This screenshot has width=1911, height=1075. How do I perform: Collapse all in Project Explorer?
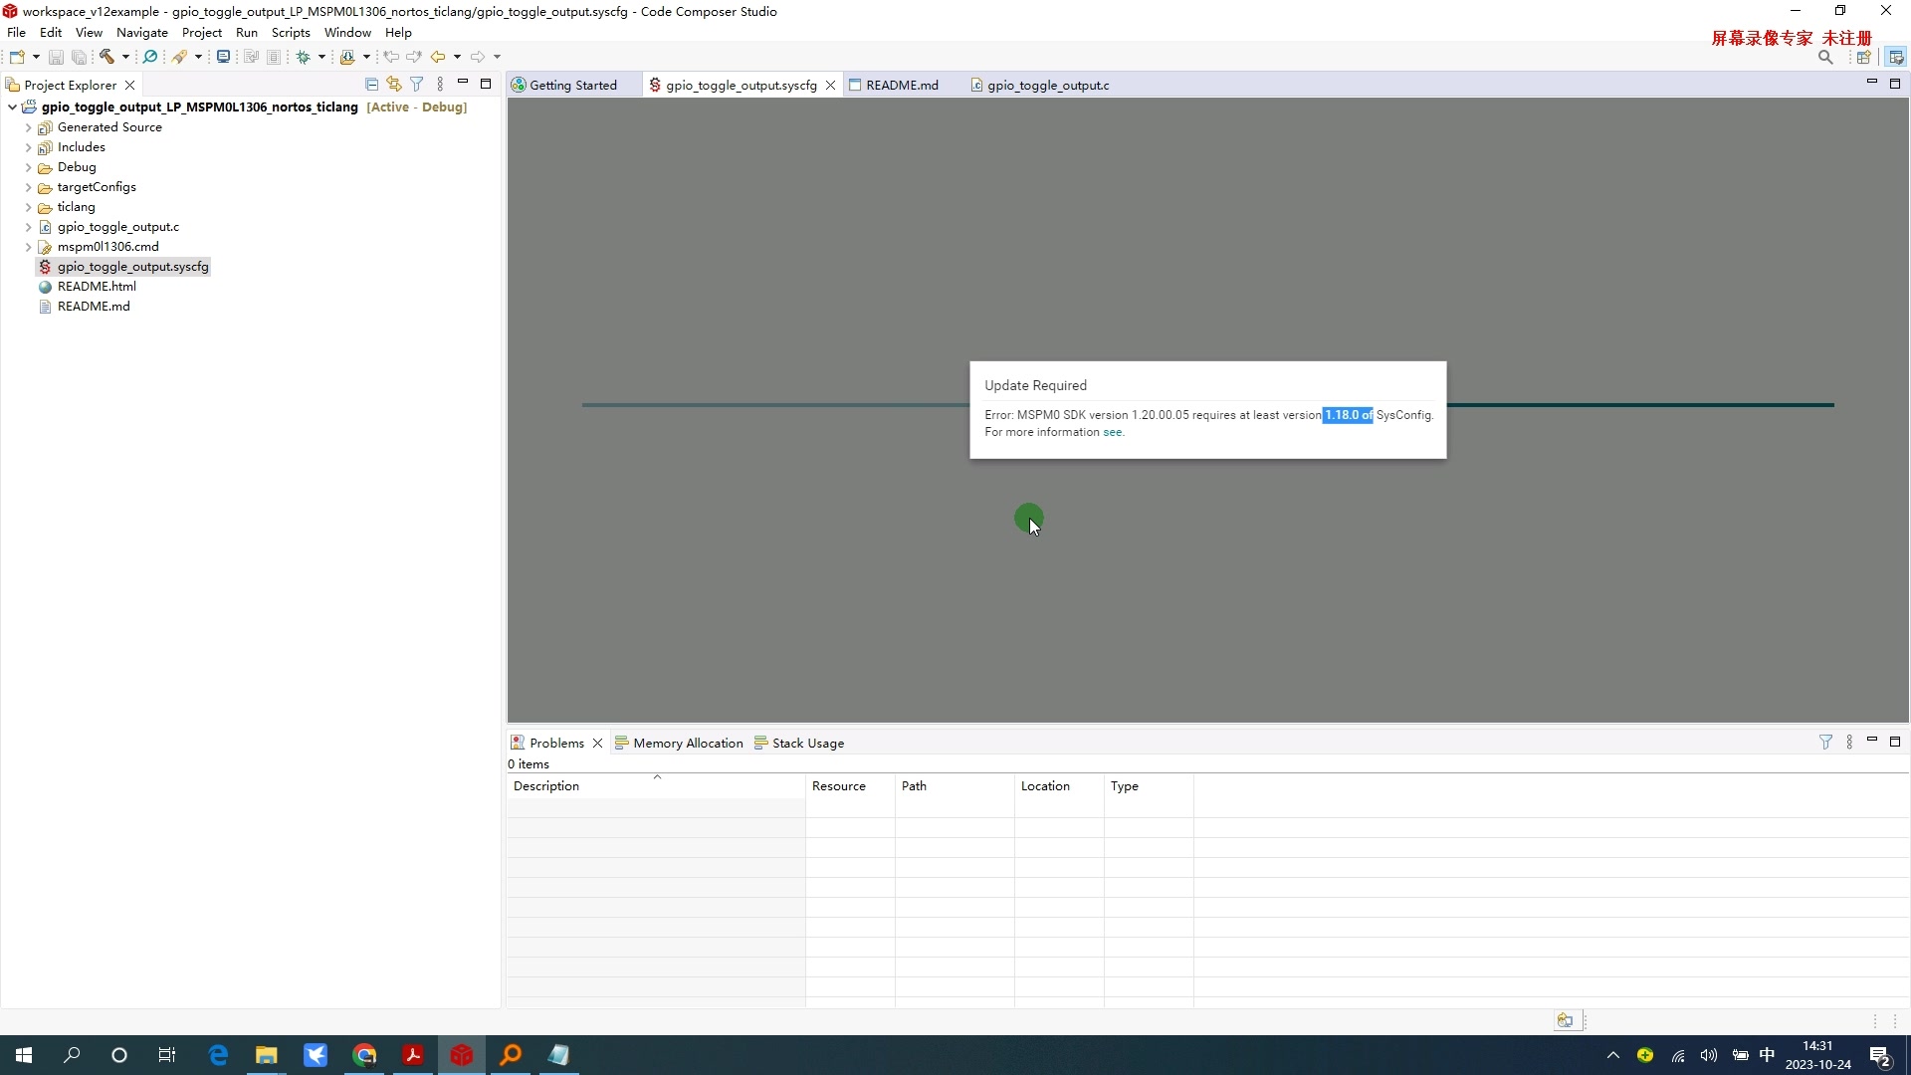(x=371, y=85)
